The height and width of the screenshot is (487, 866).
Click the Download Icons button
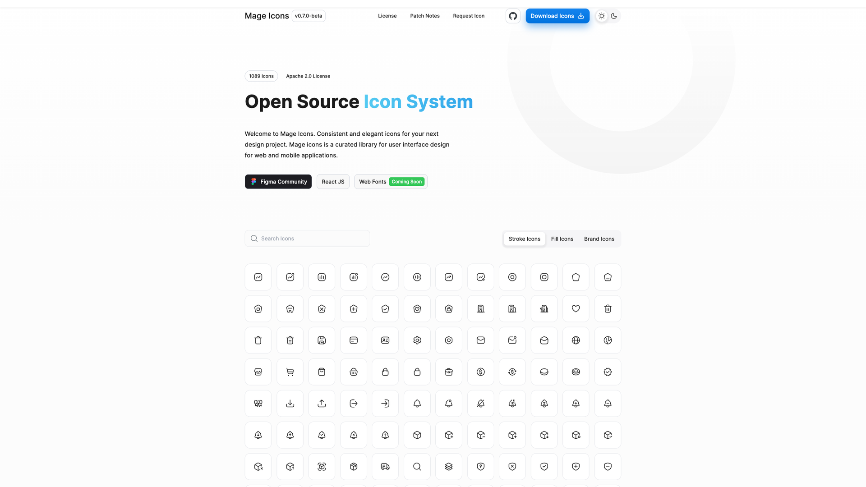click(x=557, y=16)
